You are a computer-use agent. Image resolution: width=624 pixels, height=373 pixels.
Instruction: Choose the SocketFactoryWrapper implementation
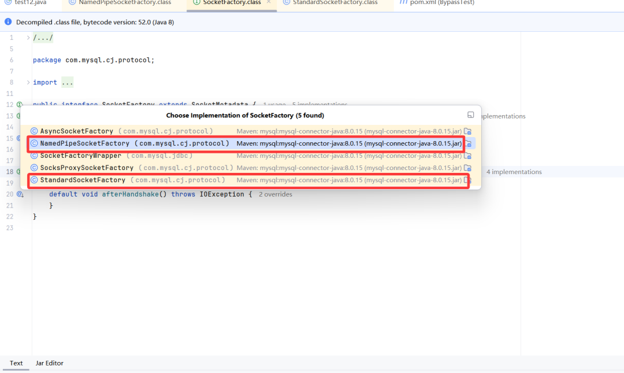point(251,156)
